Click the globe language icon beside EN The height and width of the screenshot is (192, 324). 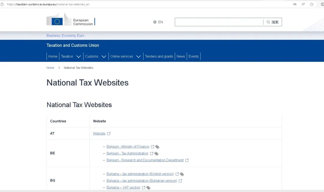tap(155, 22)
